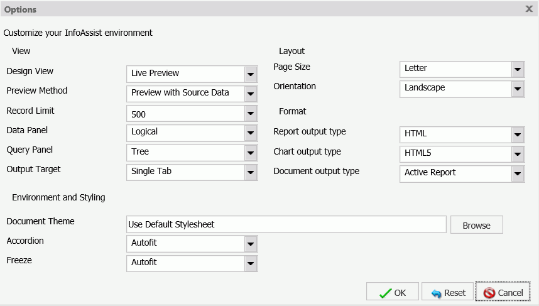
Task: Click the 'Preview Method' label
Action: 37,90
